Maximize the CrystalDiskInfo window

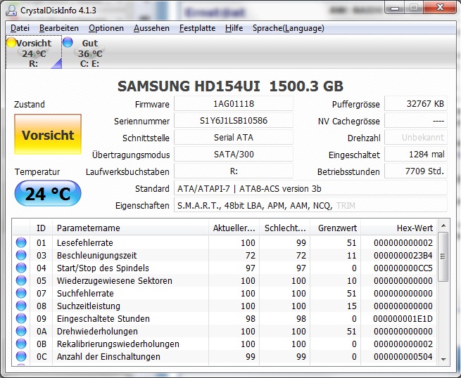pyautogui.click(x=414, y=8)
